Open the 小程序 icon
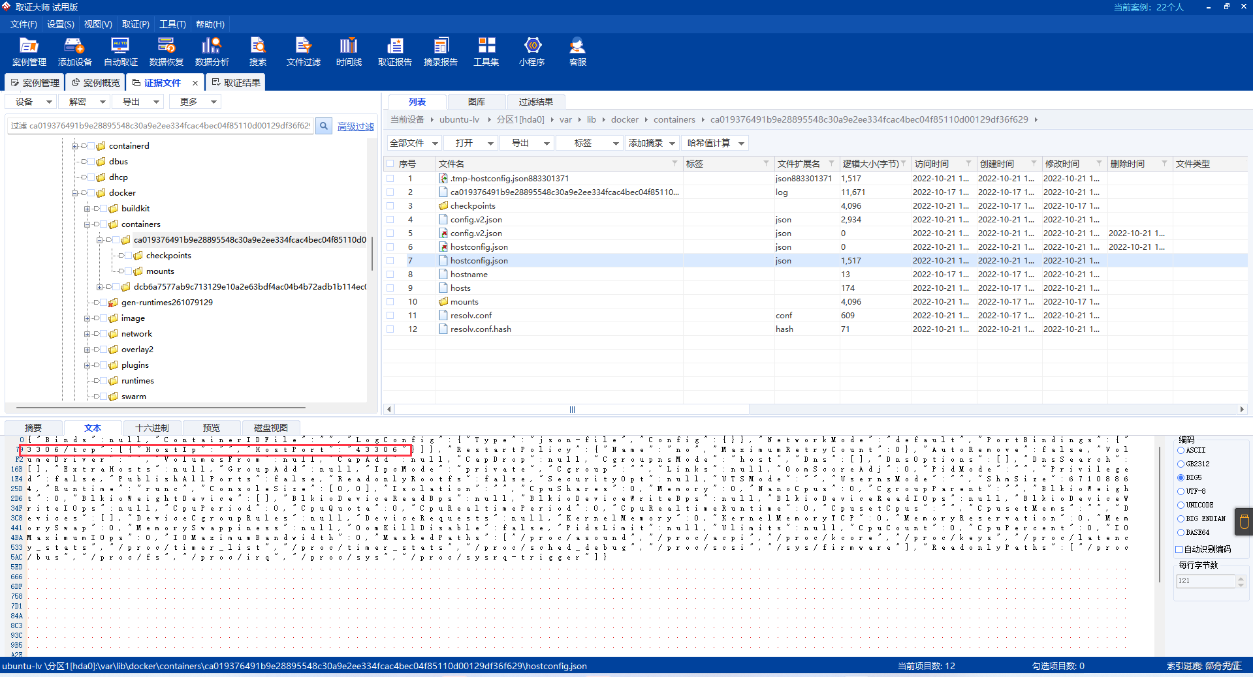The width and height of the screenshot is (1253, 677). [532, 52]
